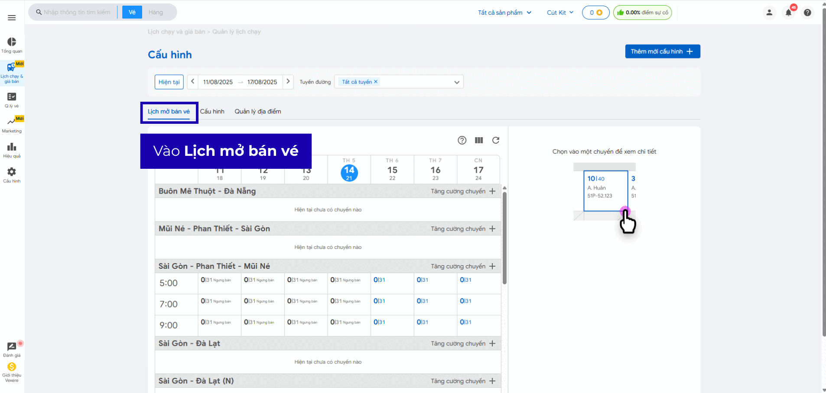Viewport: 826px width, 393px height.
Task: Click the schedule list vertical scrollbar
Action: (504, 237)
